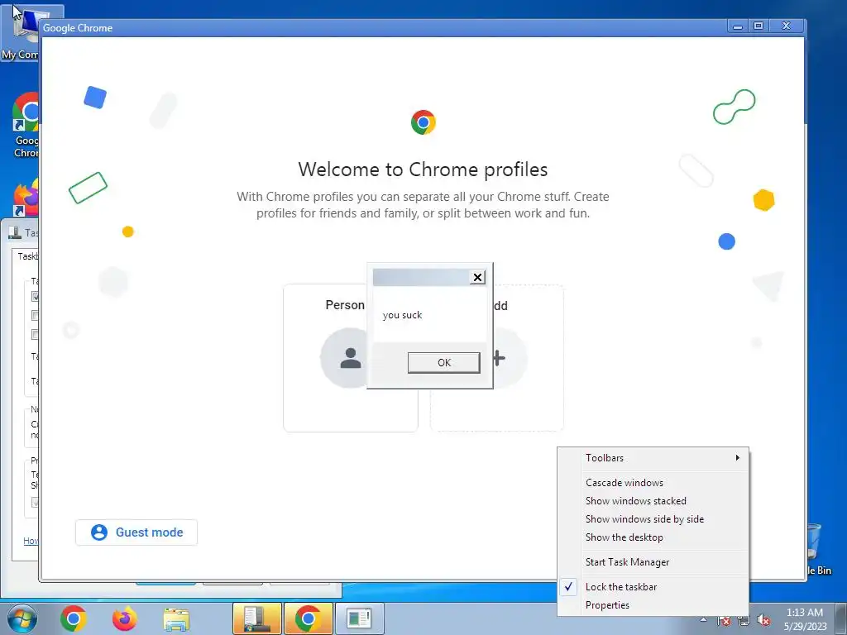The width and height of the screenshot is (847, 635).
Task: Show hidden system tray icons
Action: tap(703, 620)
